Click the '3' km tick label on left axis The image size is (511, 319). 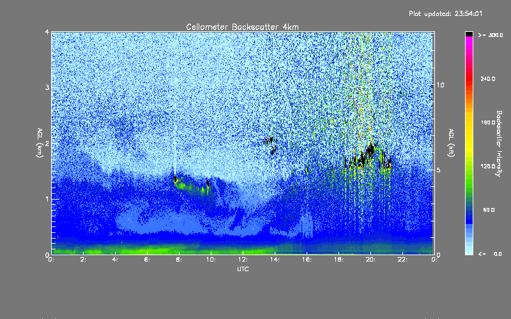pos(47,87)
